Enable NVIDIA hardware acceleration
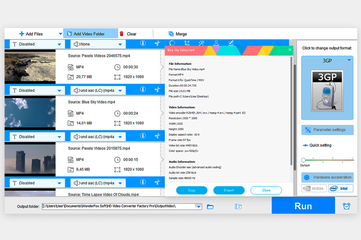This screenshot has height=240, width=361. tap(314, 188)
